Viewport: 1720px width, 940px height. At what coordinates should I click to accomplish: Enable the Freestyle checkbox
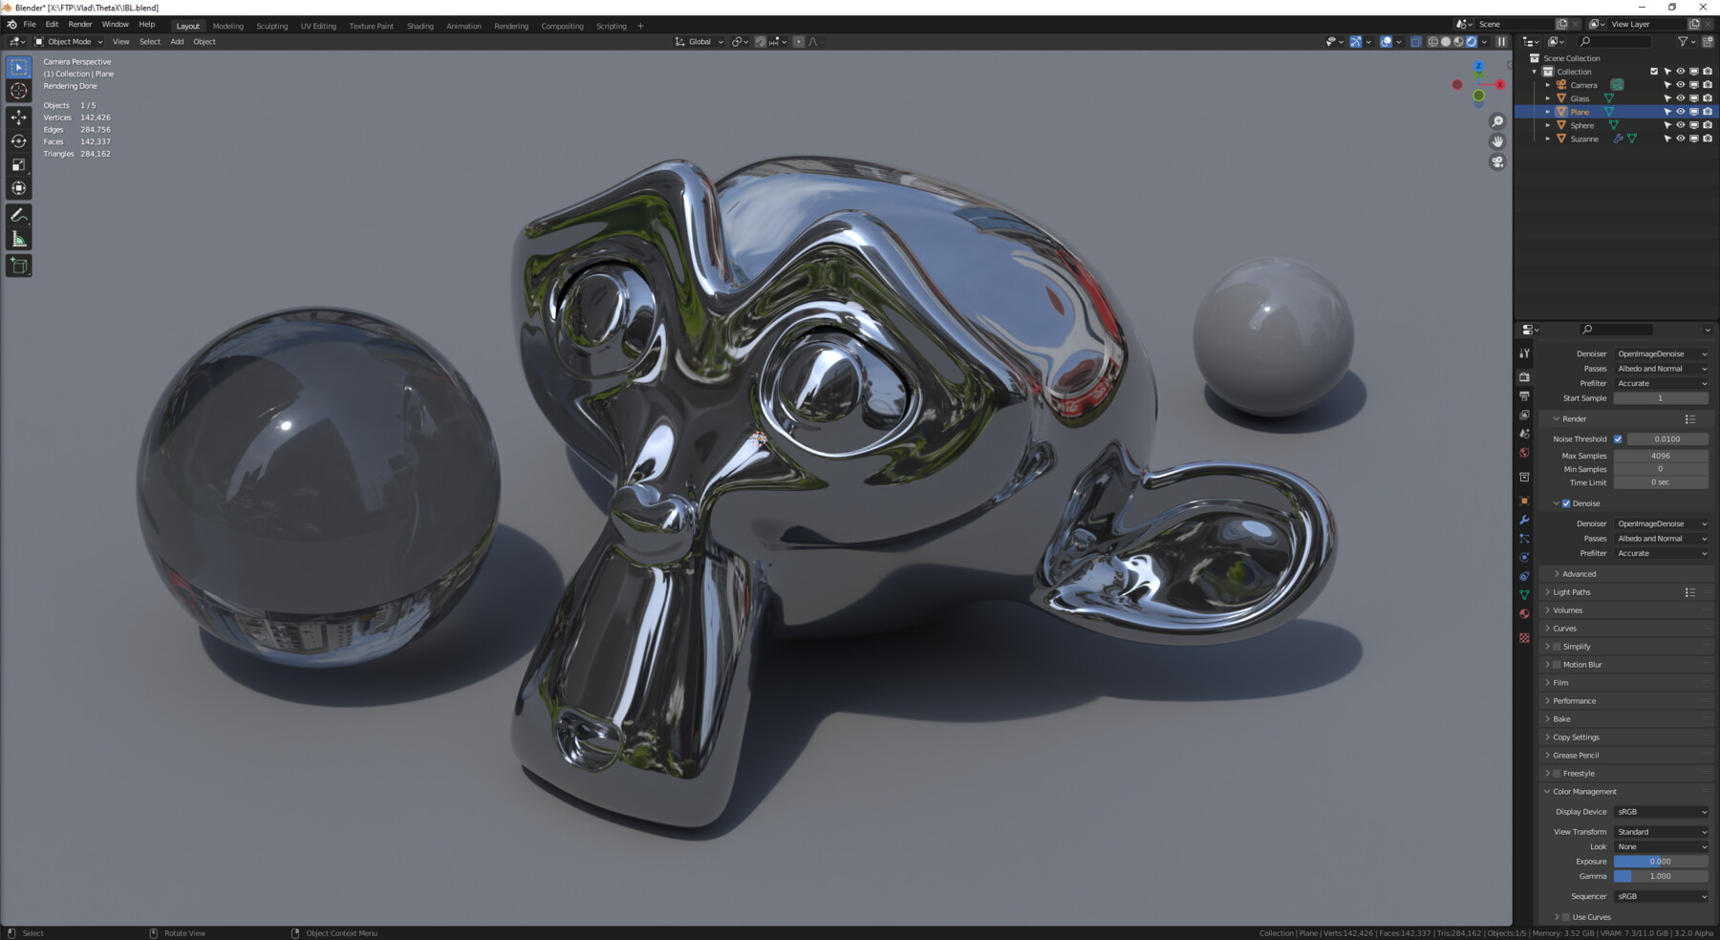pyautogui.click(x=1557, y=774)
